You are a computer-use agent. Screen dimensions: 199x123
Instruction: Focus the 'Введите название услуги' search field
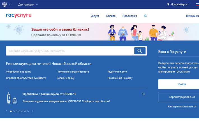70,51
